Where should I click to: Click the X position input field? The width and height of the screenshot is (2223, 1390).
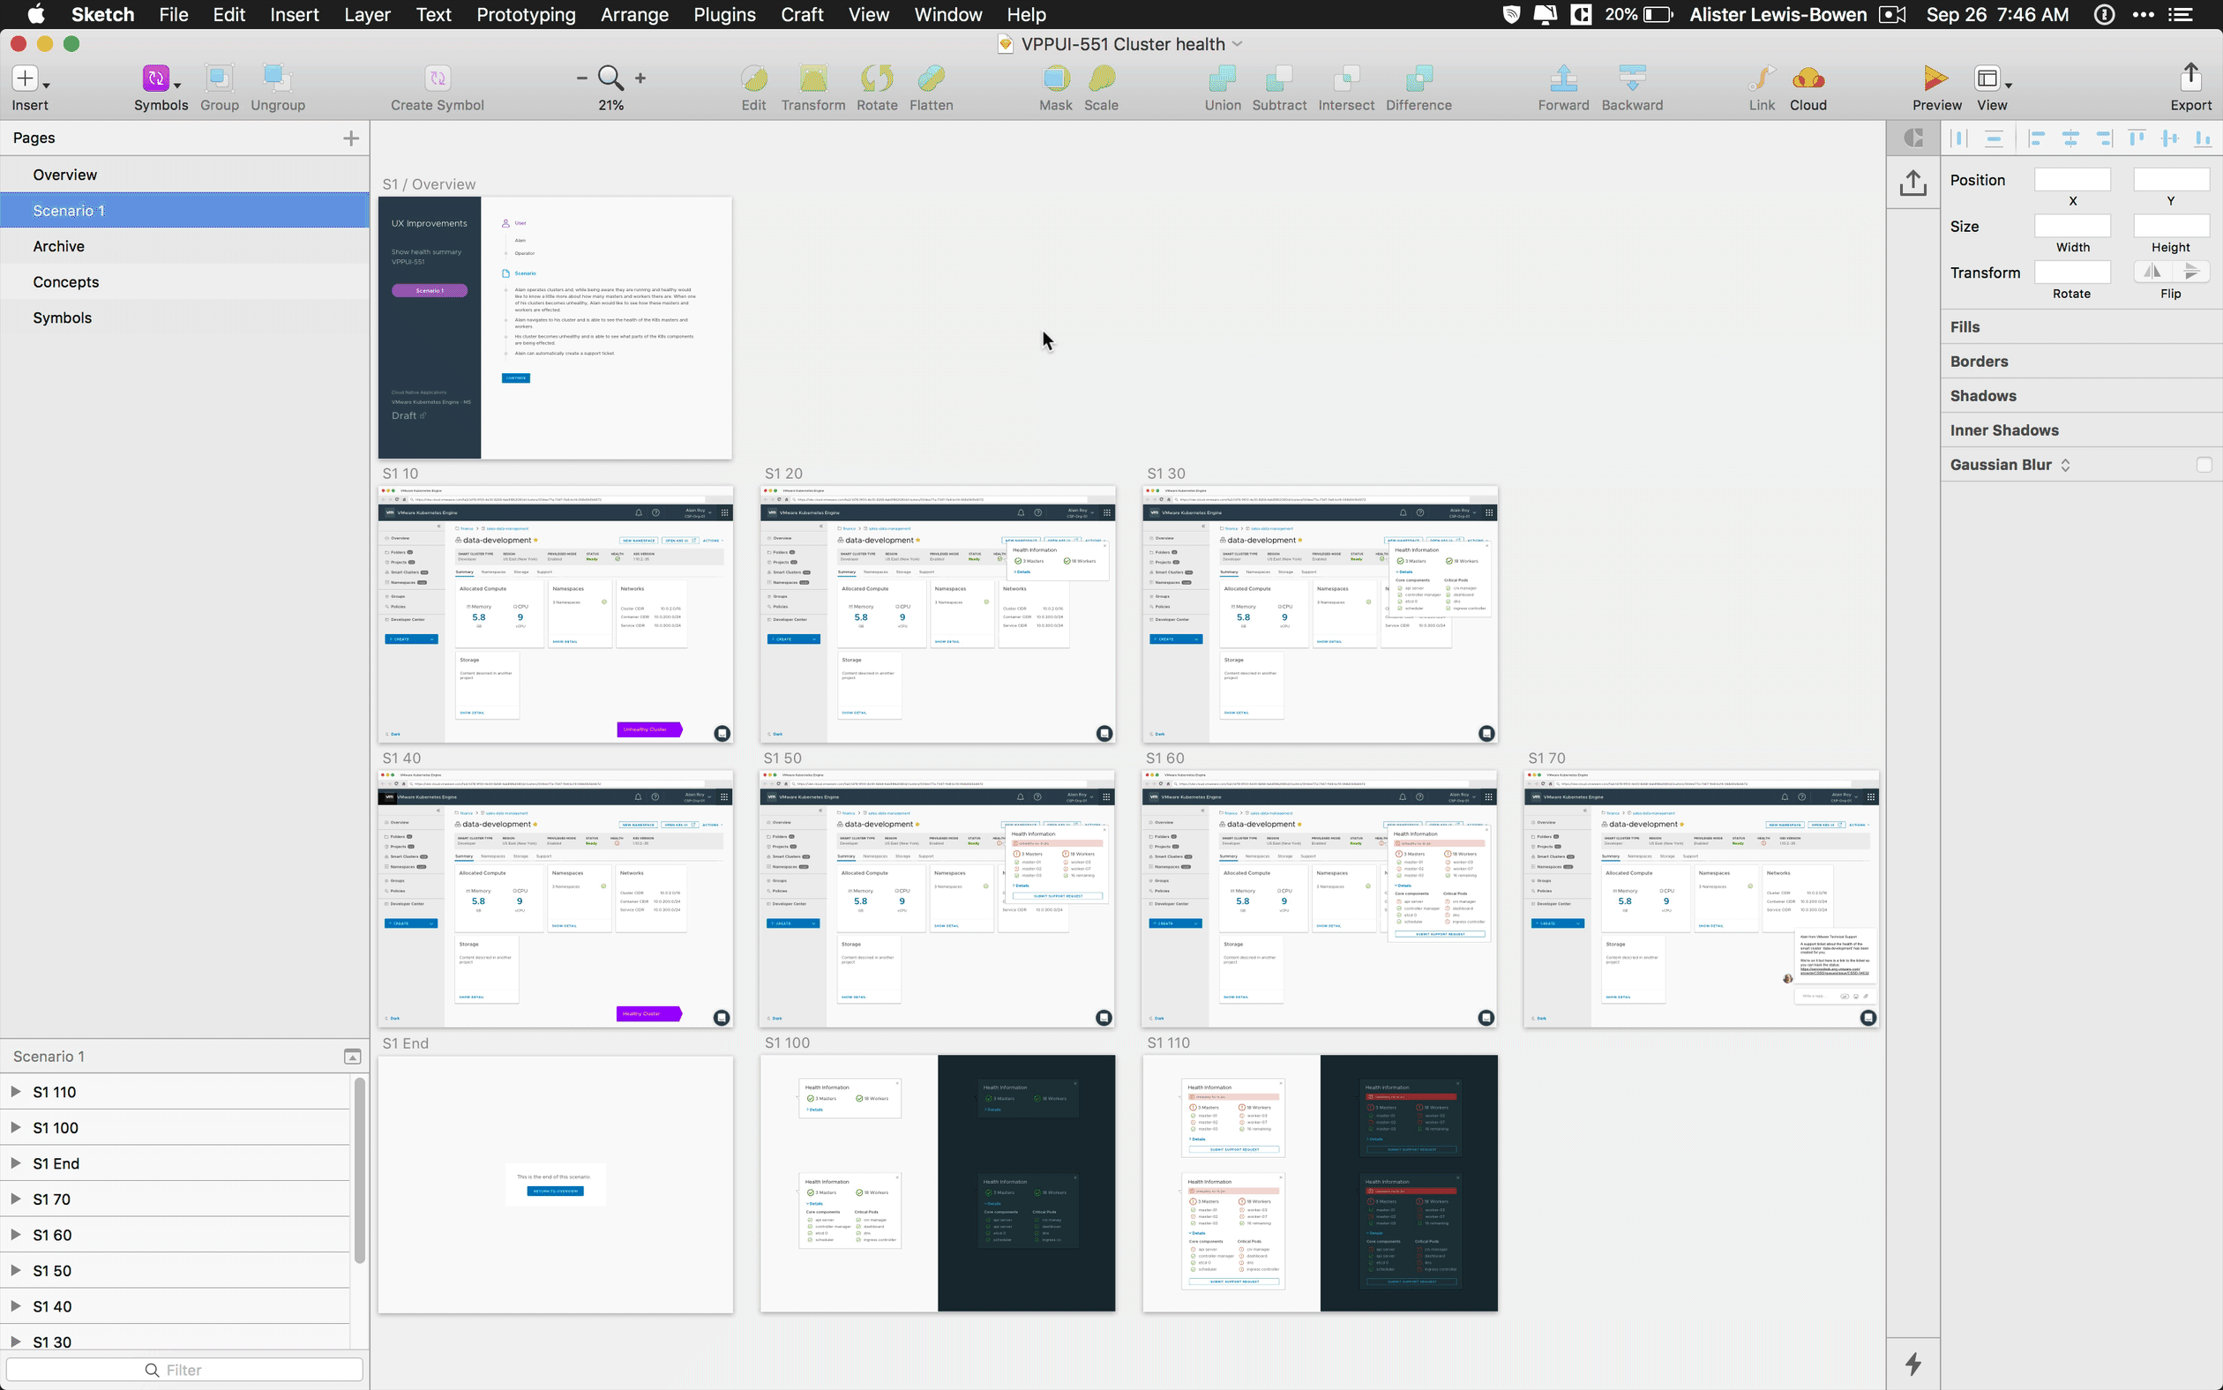pos(2072,178)
